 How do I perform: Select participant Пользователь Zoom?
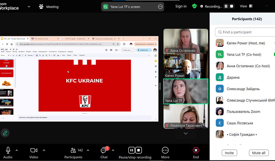(x=245, y=112)
